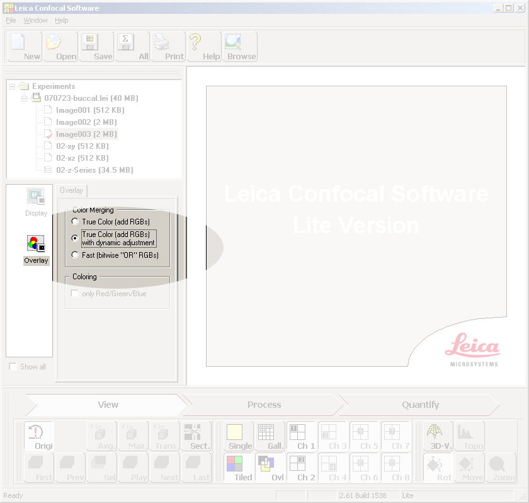Click the Rot rotation tool

click(438, 468)
